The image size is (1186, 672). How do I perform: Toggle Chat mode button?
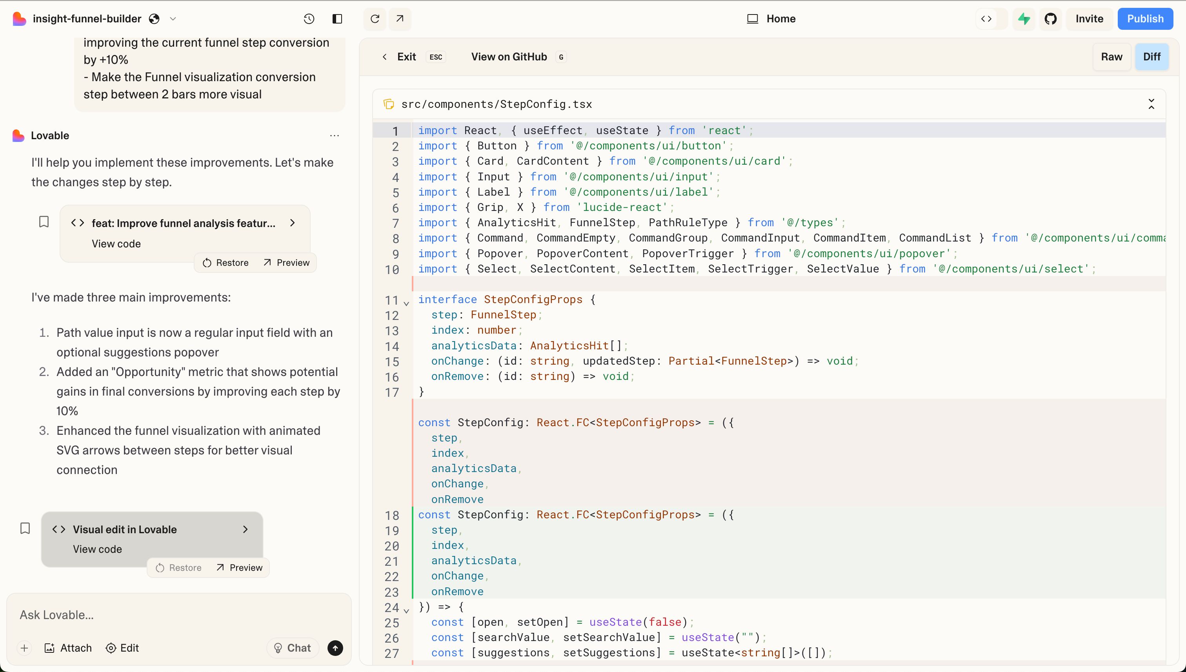293,648
